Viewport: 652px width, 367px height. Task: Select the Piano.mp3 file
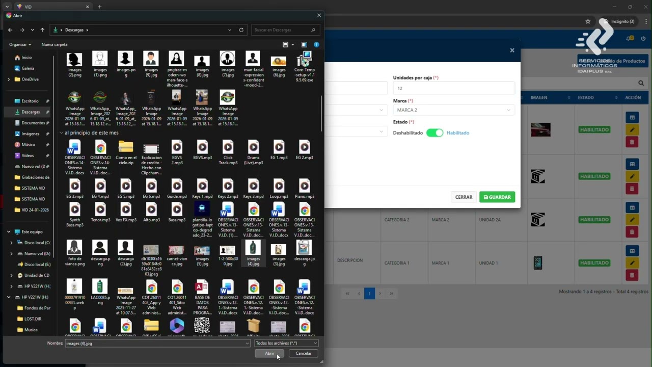coord(304,189)
